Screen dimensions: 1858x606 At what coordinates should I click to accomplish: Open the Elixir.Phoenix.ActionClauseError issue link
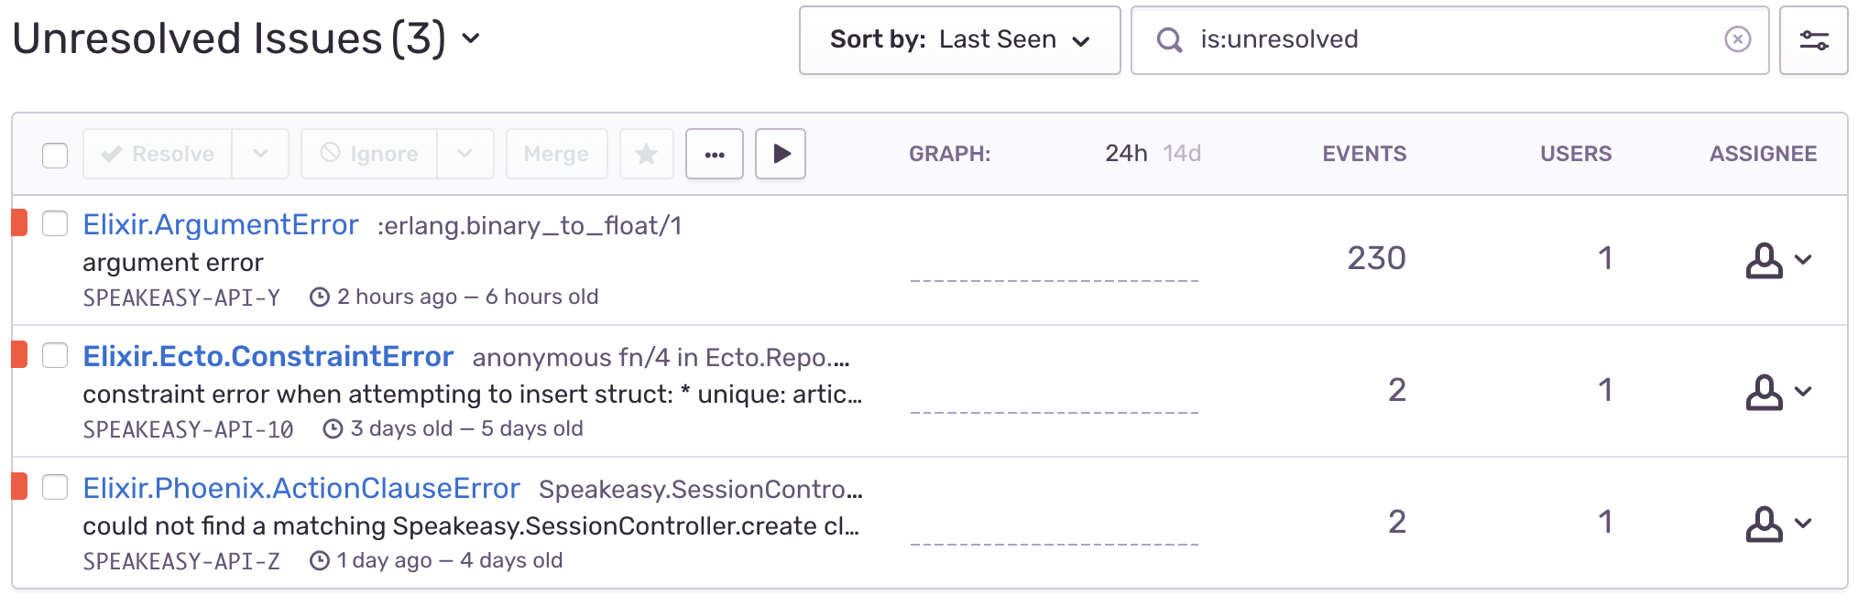[301, 489]
